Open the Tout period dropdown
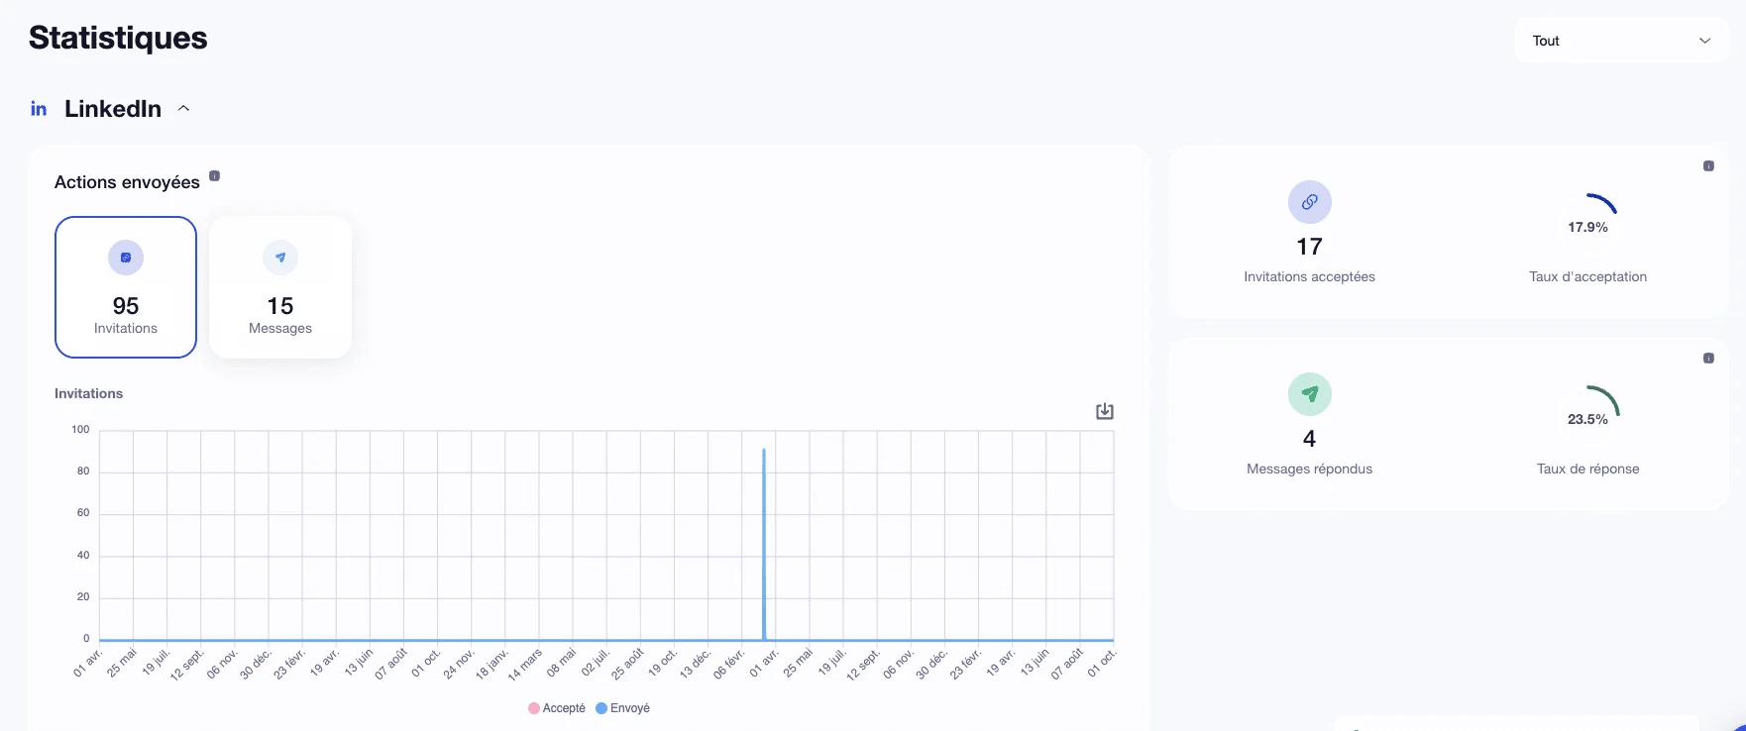 pyautogui.click(x=1621, y=41)
